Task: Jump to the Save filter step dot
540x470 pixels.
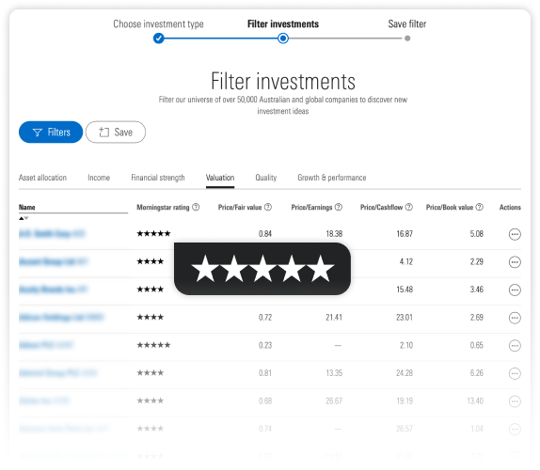Action: (407, 39)
